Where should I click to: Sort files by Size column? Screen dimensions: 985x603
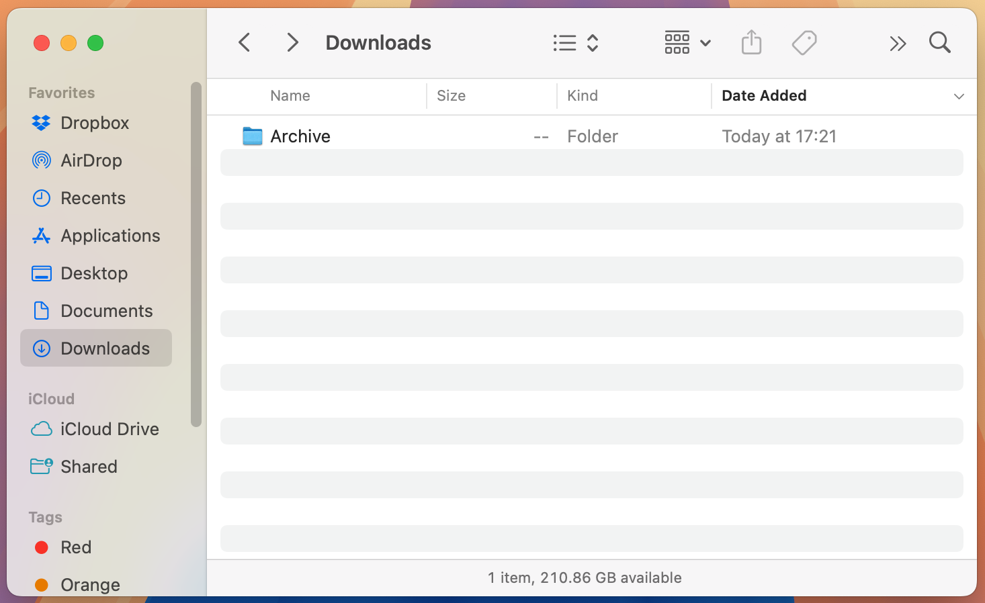[x=451, y=96]
